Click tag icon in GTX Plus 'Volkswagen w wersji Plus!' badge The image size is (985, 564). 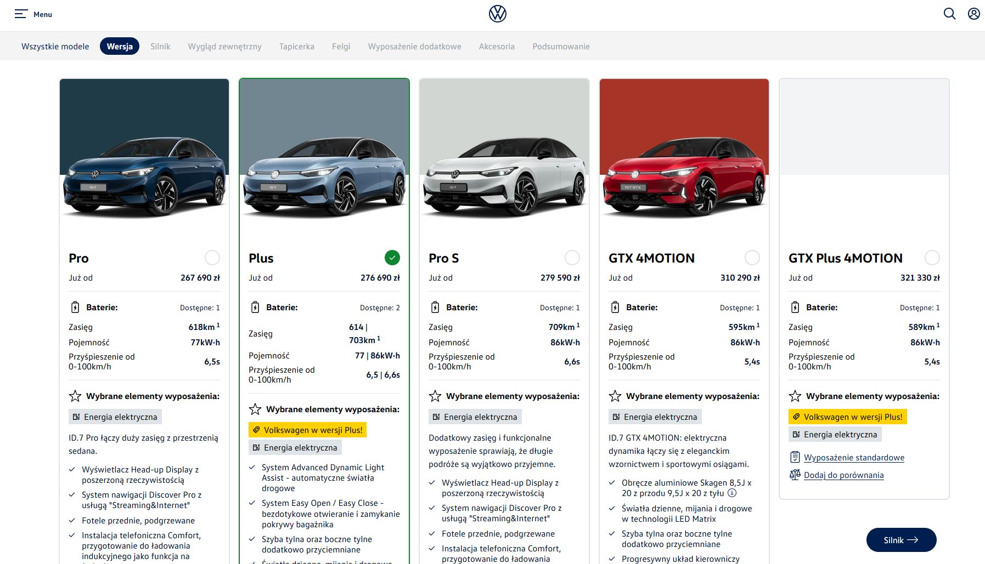pyautogui.click(x=796, y=417)
